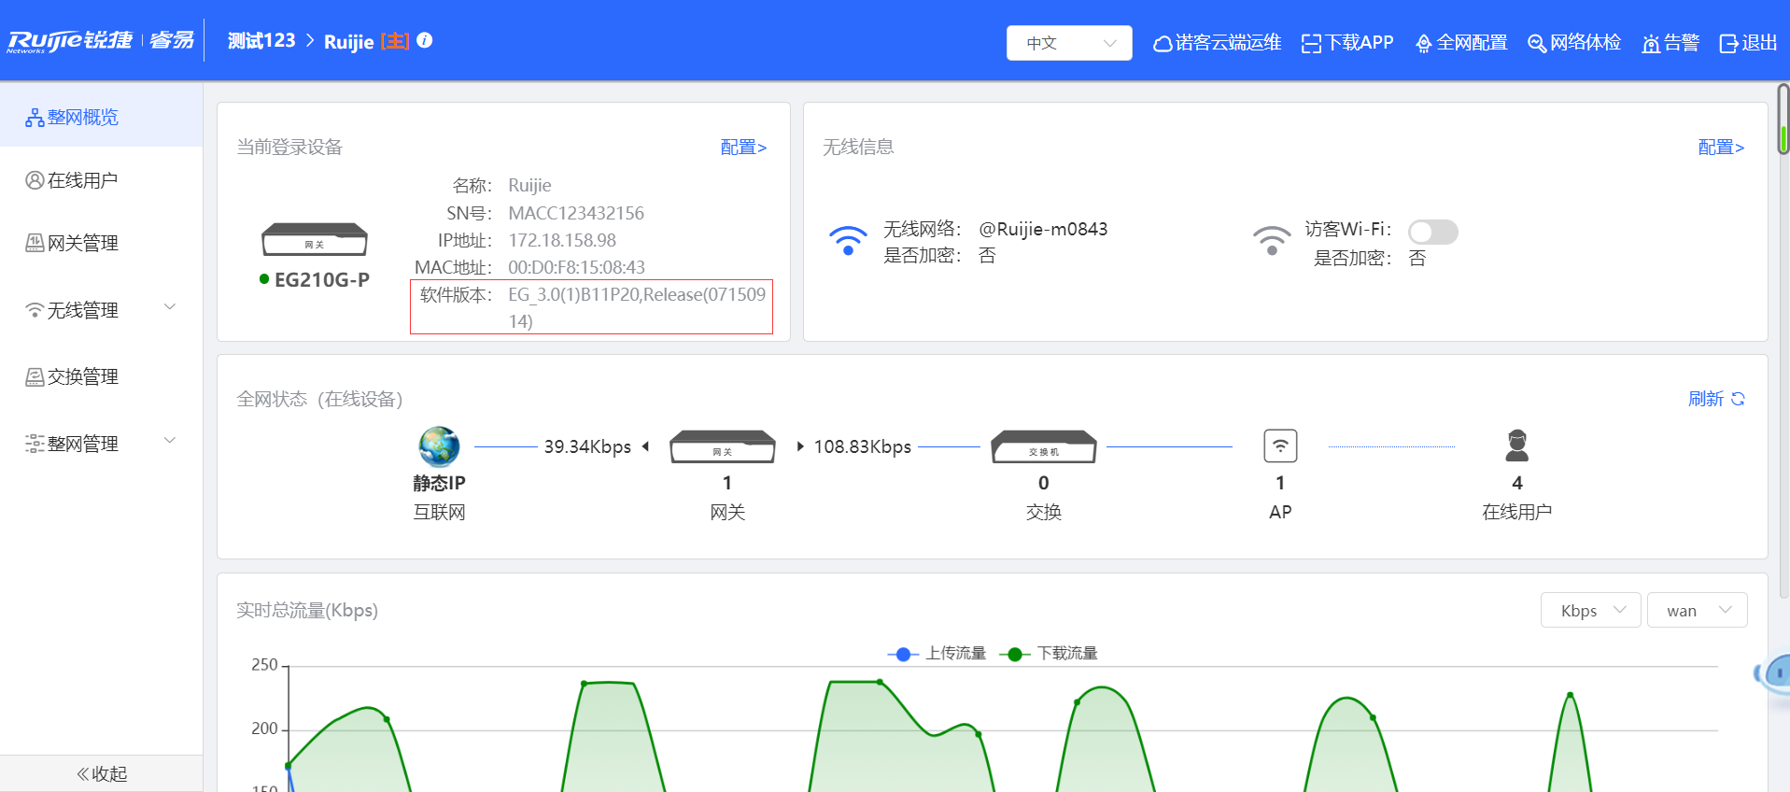Click the refresh icon beside 刷新

(x=1739, y=399)
